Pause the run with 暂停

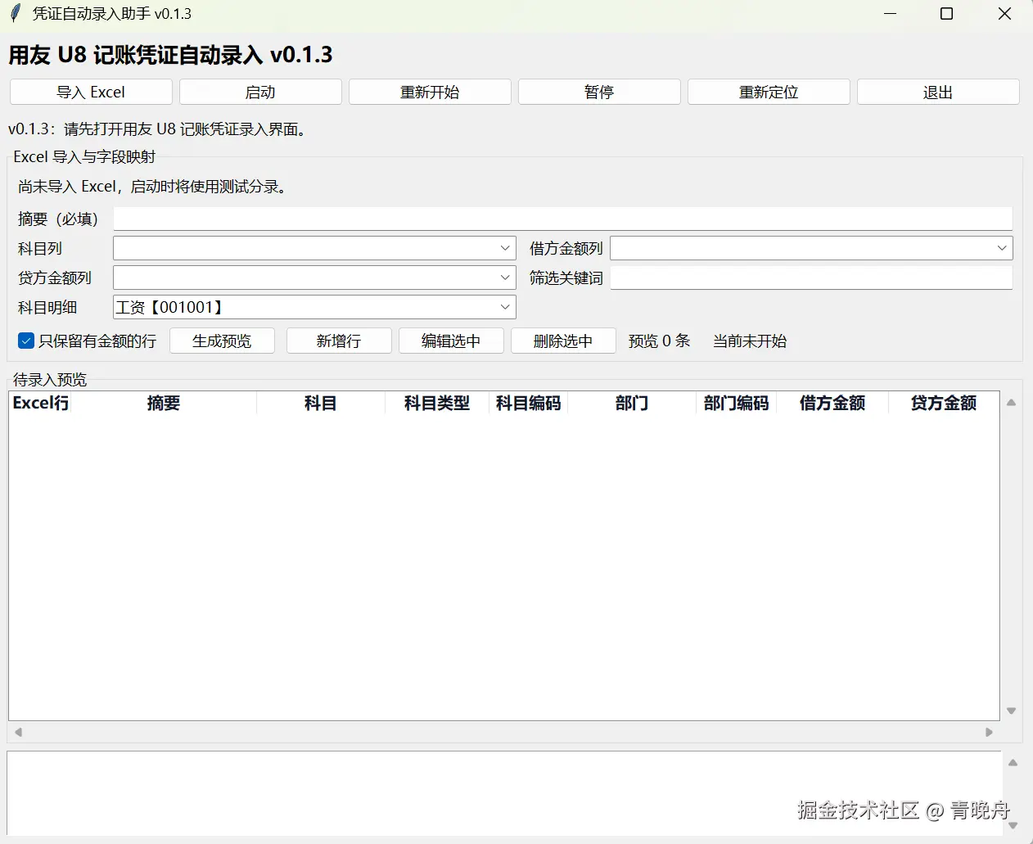(599, 92)
